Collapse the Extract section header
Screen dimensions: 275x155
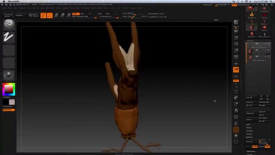pyautogui.click(x=249, y=137)
